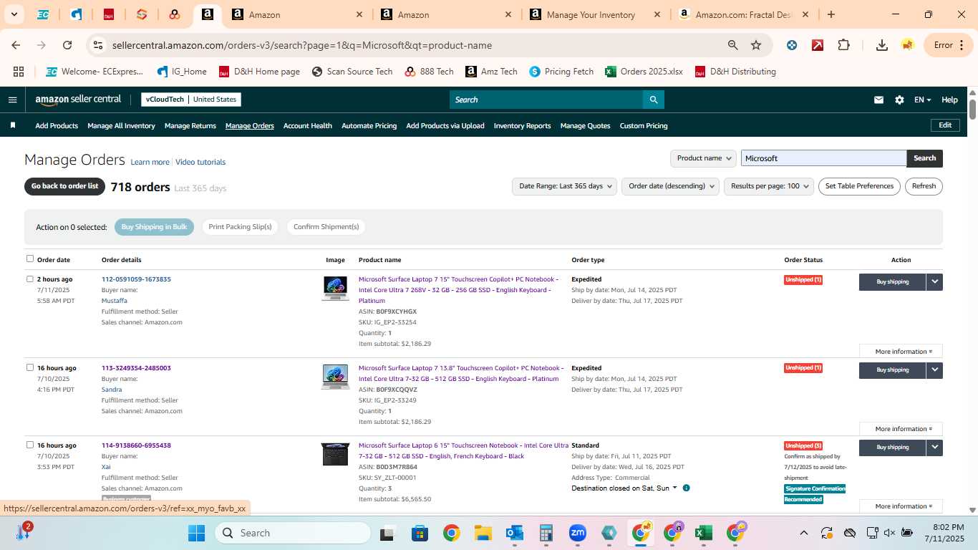
Task: Expand the Destination closed on Sat, Sun arrow
Action: [674, 488]
